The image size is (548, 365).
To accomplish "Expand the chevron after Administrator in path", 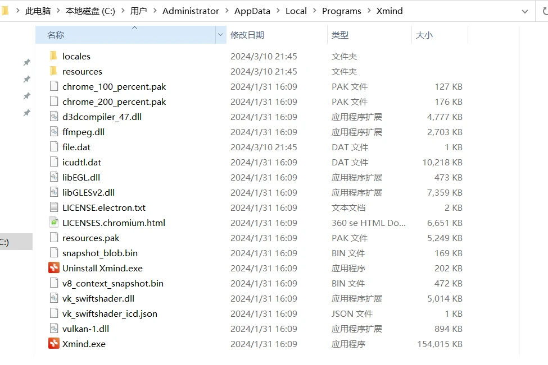I will point(227,11).
